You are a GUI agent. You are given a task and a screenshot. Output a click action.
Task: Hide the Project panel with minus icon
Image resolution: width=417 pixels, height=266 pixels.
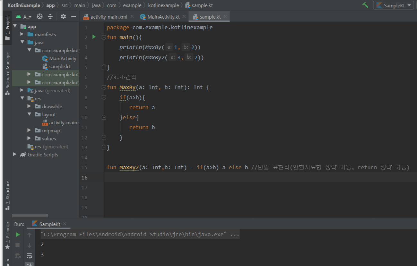point(74,17)
